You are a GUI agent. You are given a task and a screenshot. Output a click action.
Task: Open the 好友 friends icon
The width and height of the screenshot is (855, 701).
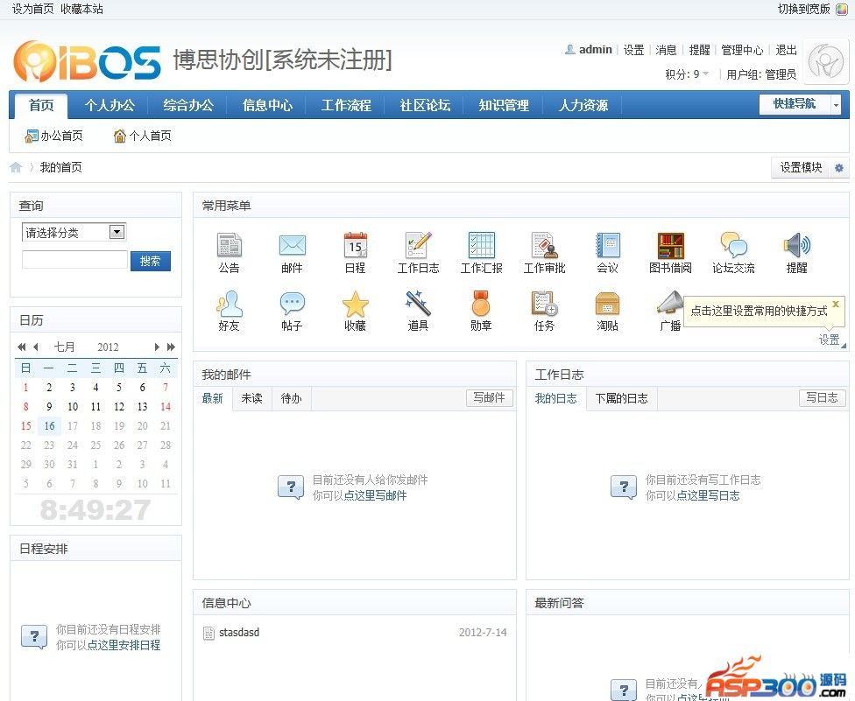(x=229, y=304)
